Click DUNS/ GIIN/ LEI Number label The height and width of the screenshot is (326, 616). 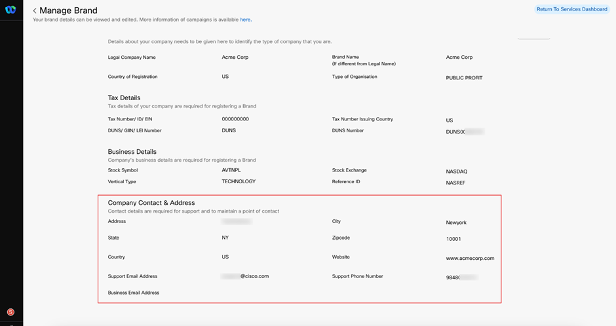pyautogui.click(x=135, y=130)
